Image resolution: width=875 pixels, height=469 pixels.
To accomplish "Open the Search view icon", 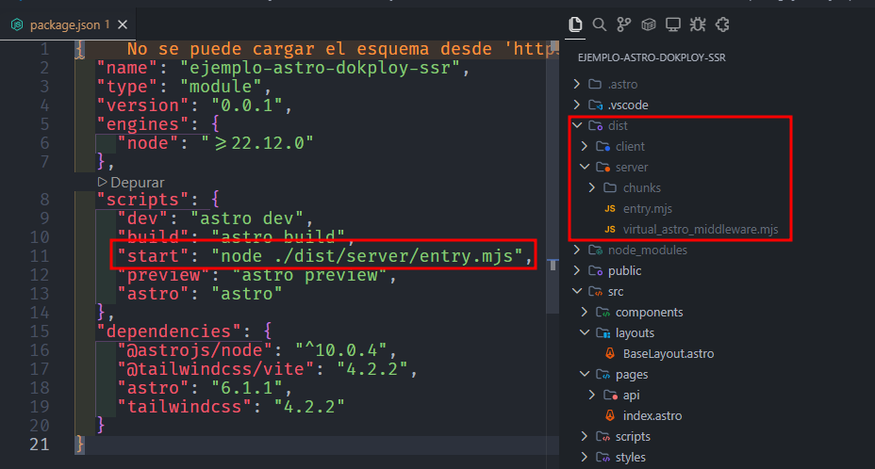I will 600,24.
